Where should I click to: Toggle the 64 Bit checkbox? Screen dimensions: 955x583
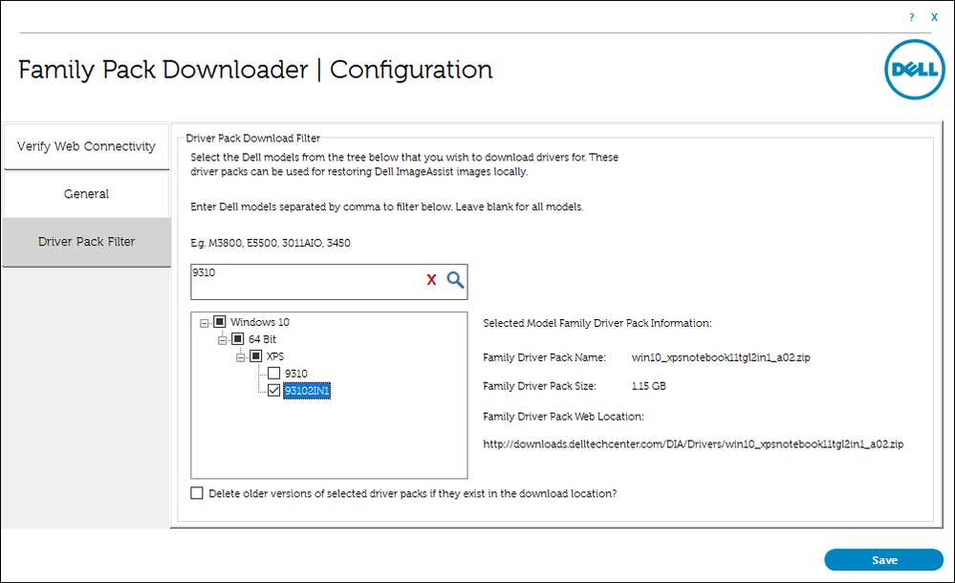pyautogui.click(x=237, y=338)
